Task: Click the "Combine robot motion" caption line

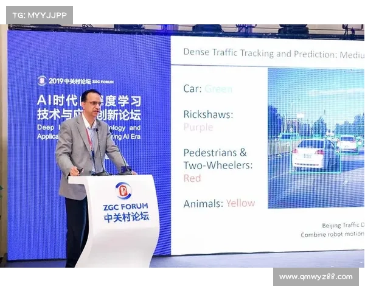Action: tap(332, 234)
